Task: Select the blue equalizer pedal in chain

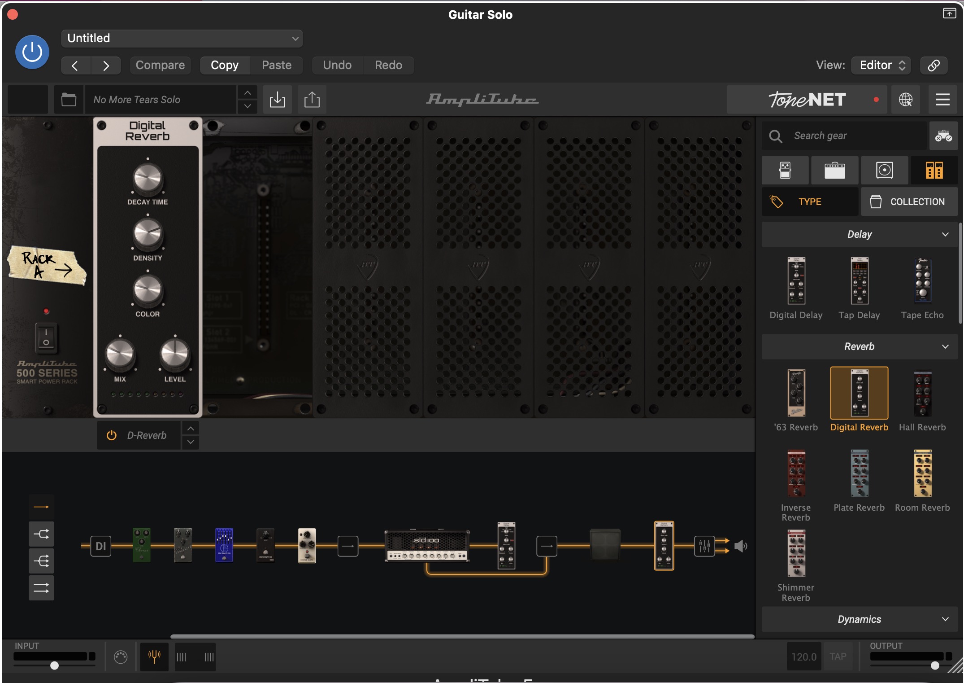Action: click(224, 545)
